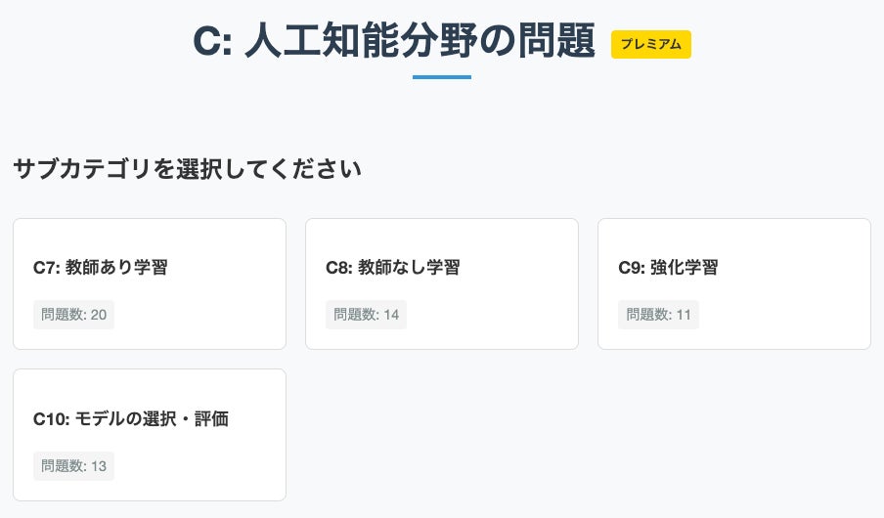Click the サブカテゴリを選択してください heading

click(x=188, y=169)
